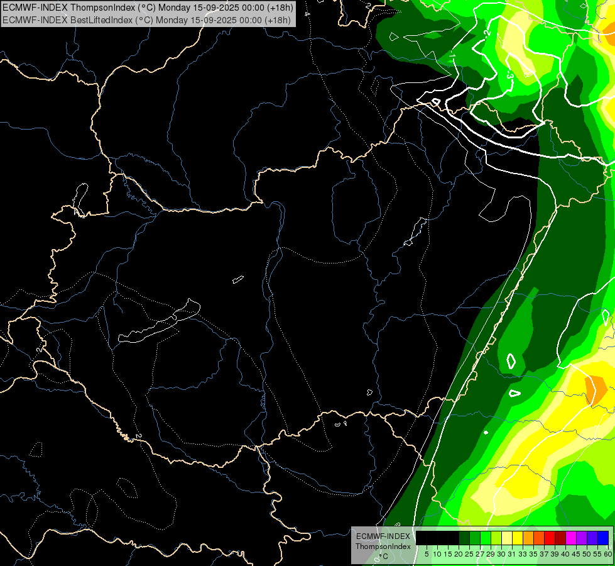Image resolution: width=615 pixels, height=566 pixels.
Task: Click the legend tick value '45'
Action: (577, 554)
